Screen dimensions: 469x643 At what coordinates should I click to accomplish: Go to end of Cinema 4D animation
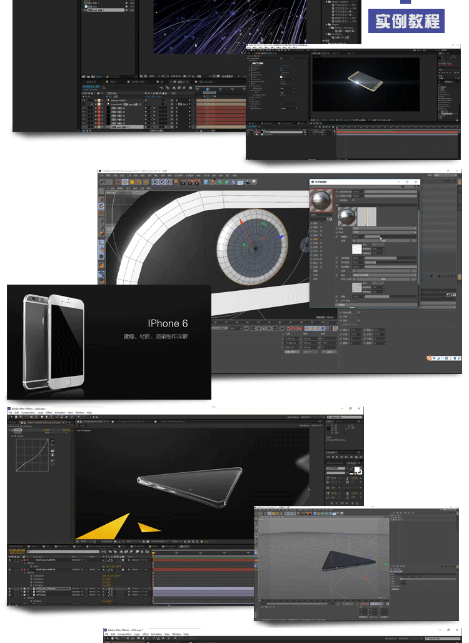pos(282,328)
